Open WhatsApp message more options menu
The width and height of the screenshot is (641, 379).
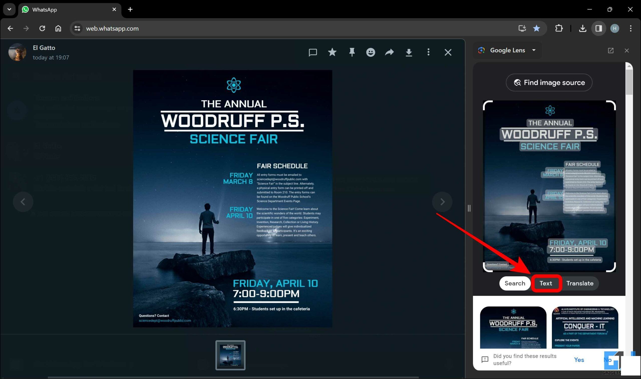point(428,52)
